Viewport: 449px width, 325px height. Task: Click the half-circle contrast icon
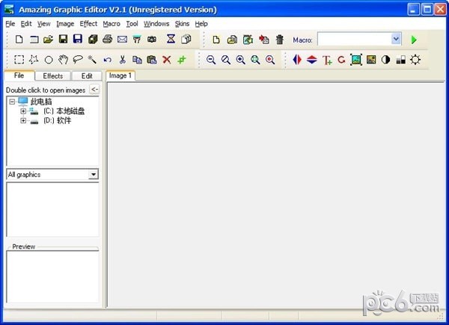coord(385,60)
